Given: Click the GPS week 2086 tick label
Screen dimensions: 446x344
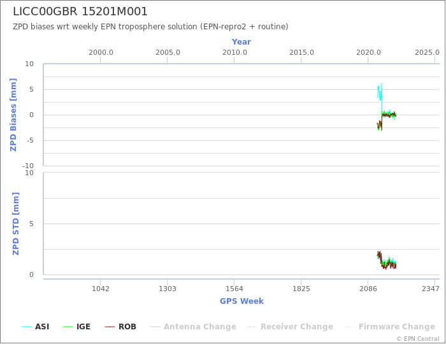Looking at the screenshot, I should pyautogui.click(x=368, y=289).
